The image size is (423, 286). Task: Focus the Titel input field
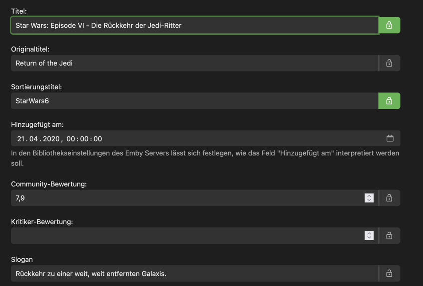(195, 25)
